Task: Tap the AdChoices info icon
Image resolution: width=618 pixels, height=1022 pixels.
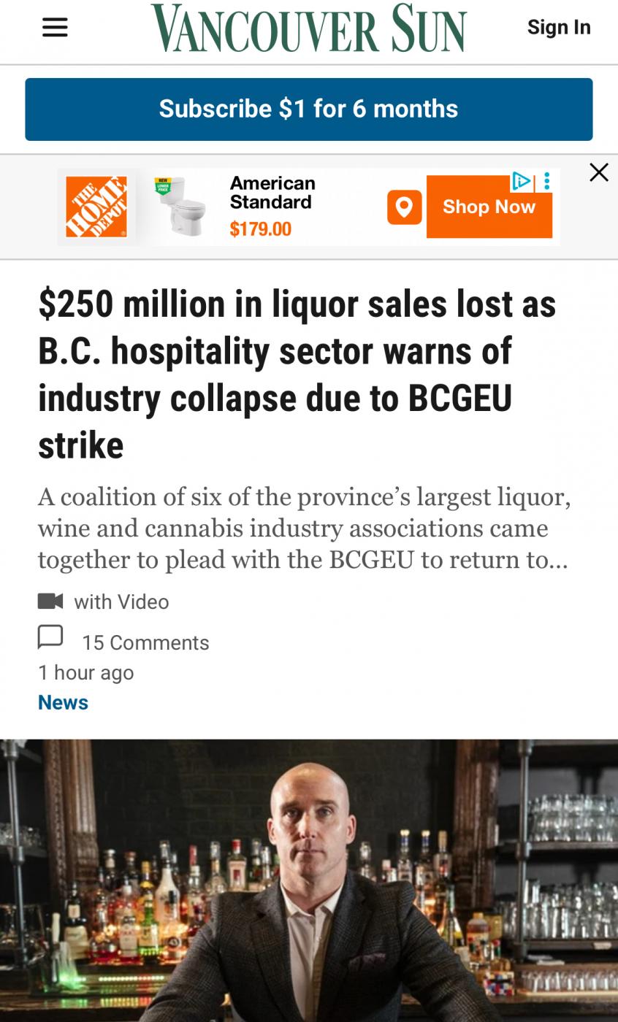Action: pos(522,181)
